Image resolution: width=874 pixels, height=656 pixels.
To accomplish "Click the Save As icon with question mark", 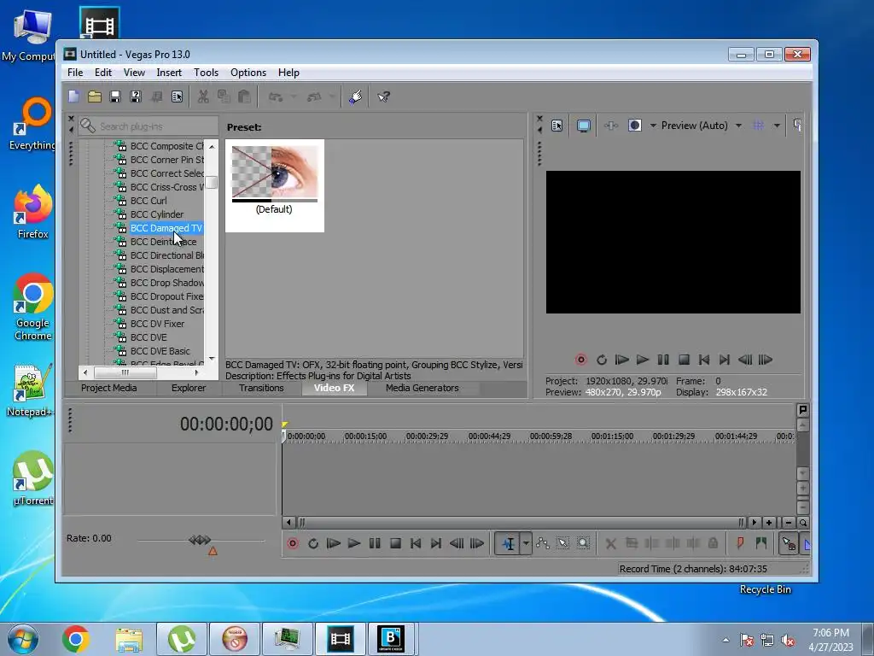I will (x=136, y=97).
